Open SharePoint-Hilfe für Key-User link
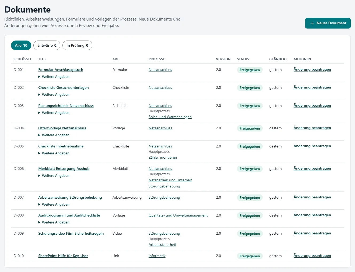The image size is (355, 272). pos(63,256)
